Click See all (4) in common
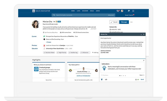Image resolution: width=167 pixels, height=101 pixels. point(49,80)
